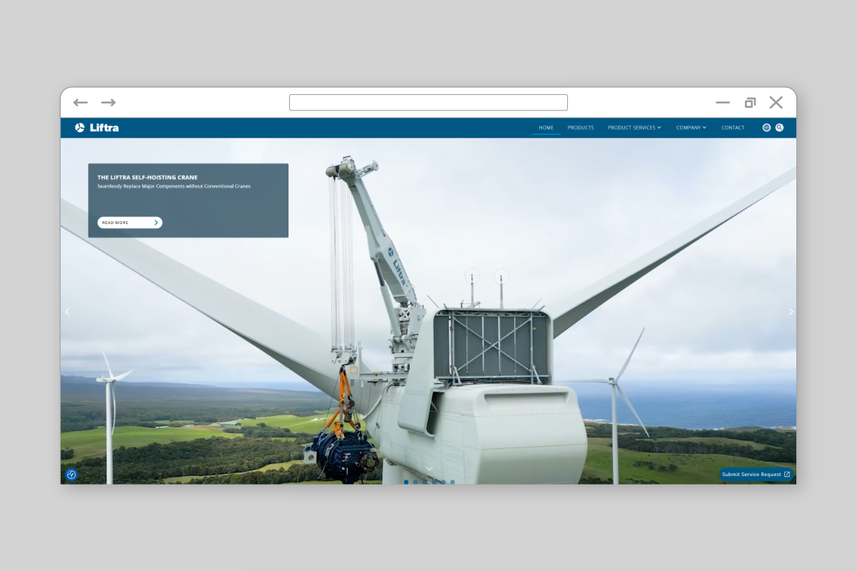The width and height of the screenshot is (857, 571).
Task: Click the search magnifier icon
Action: tap(779, 128)
